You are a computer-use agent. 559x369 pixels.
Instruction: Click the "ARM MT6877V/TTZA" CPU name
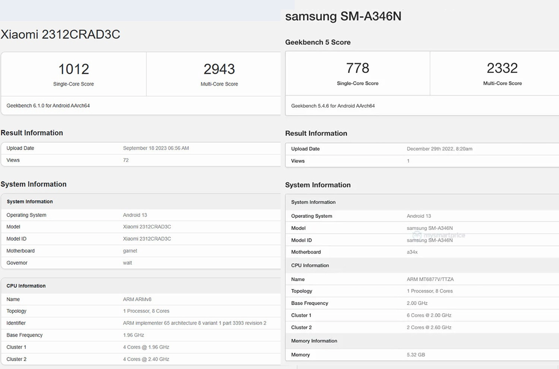(430, 279)
